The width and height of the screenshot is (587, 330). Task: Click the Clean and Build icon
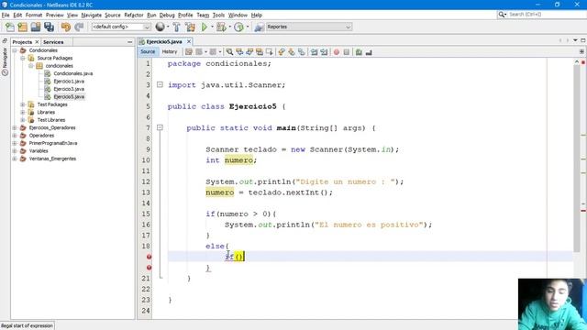coord(190,27)
